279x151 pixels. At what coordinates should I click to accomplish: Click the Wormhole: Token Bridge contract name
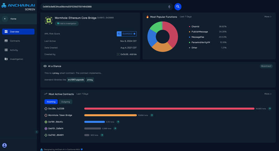pyautogui.click(x=60, y=115)
